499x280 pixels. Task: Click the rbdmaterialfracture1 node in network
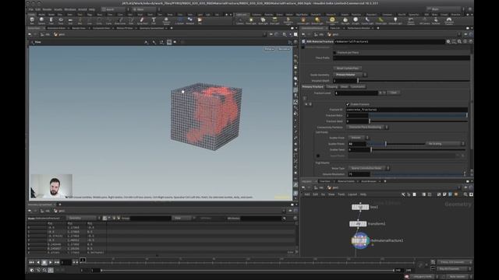360,240
